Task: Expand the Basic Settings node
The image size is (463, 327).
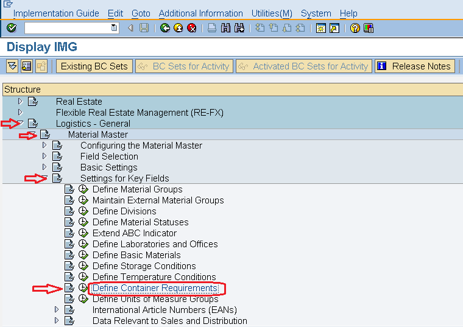Action: coord(44,167)
